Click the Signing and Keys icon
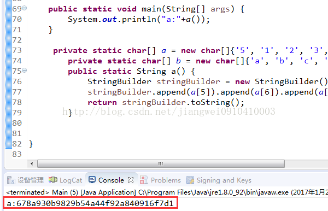The image size is (328, 211). coord(190,180)
